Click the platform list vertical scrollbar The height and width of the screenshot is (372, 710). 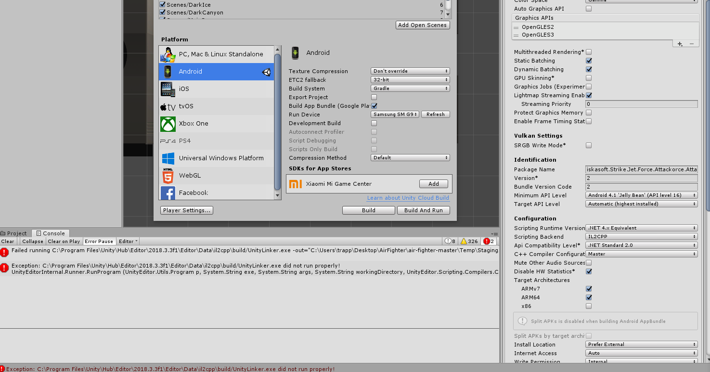tap(277, 122)
